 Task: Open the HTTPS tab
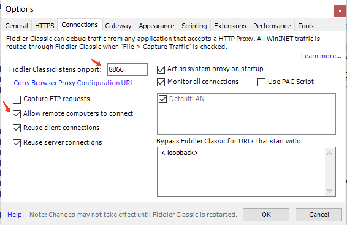(44, 26)
